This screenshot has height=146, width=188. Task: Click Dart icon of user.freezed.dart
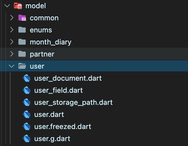[x=26, y=127]
